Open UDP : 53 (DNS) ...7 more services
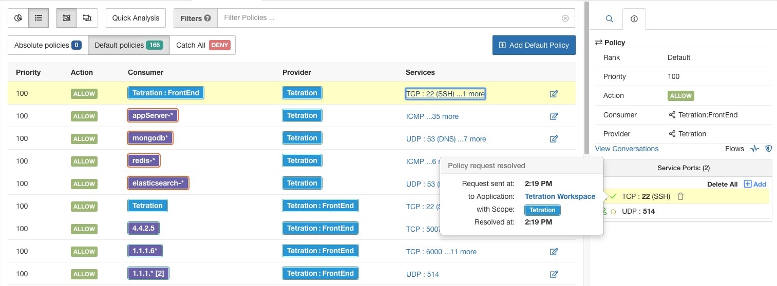777x286 pixels. 446,139
